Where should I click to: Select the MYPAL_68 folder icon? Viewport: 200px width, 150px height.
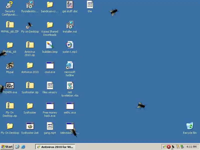(10, 45)
